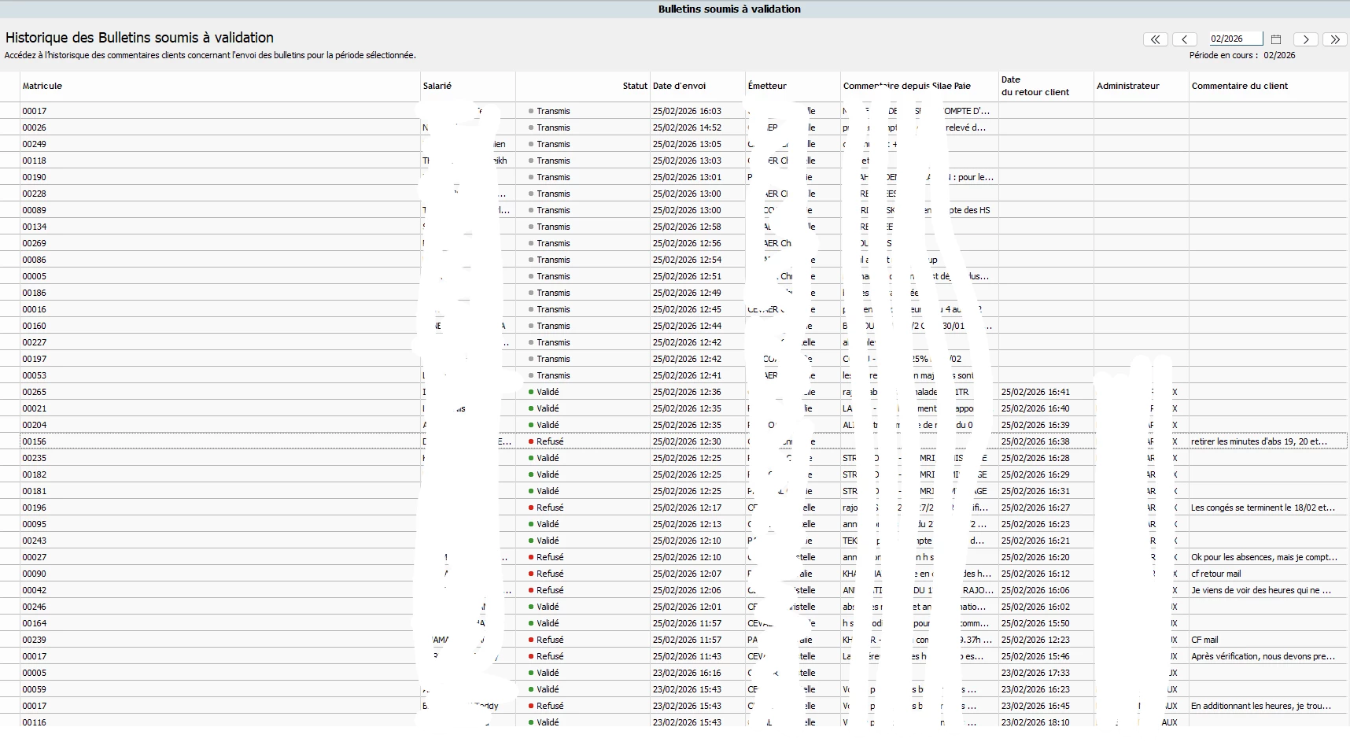Image resolution: width=1350 pixels, height=742 pixels.
Task: Click client return date 25/02/2026 16:41
Action: [x=1035, y=392]
